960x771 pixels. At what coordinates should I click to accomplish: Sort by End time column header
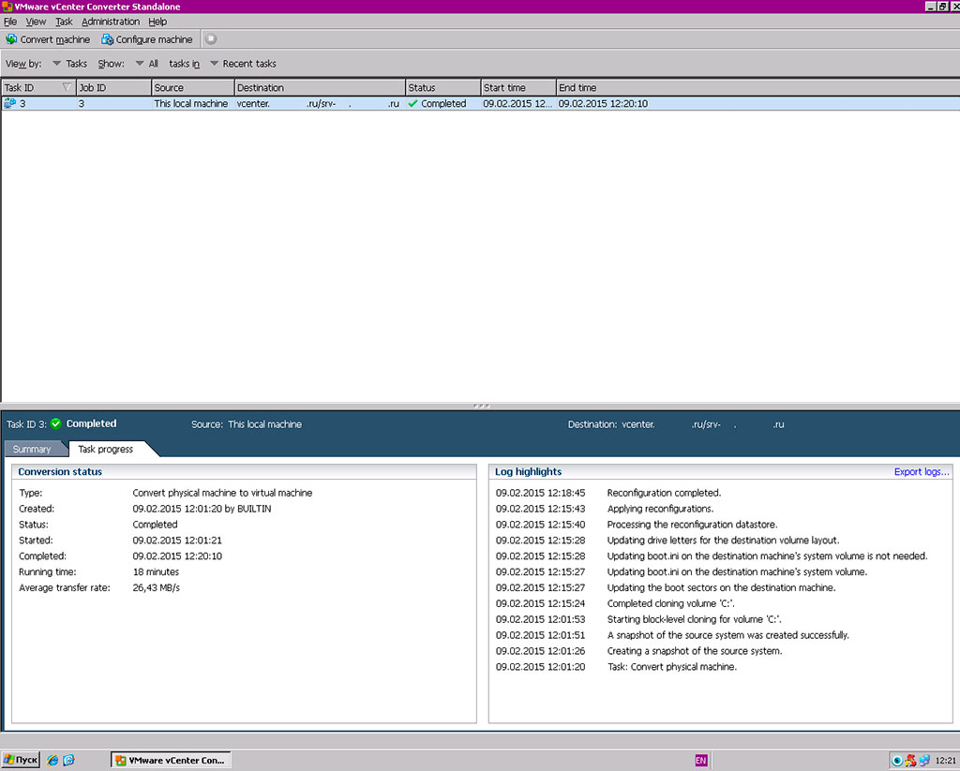(757, 87)
